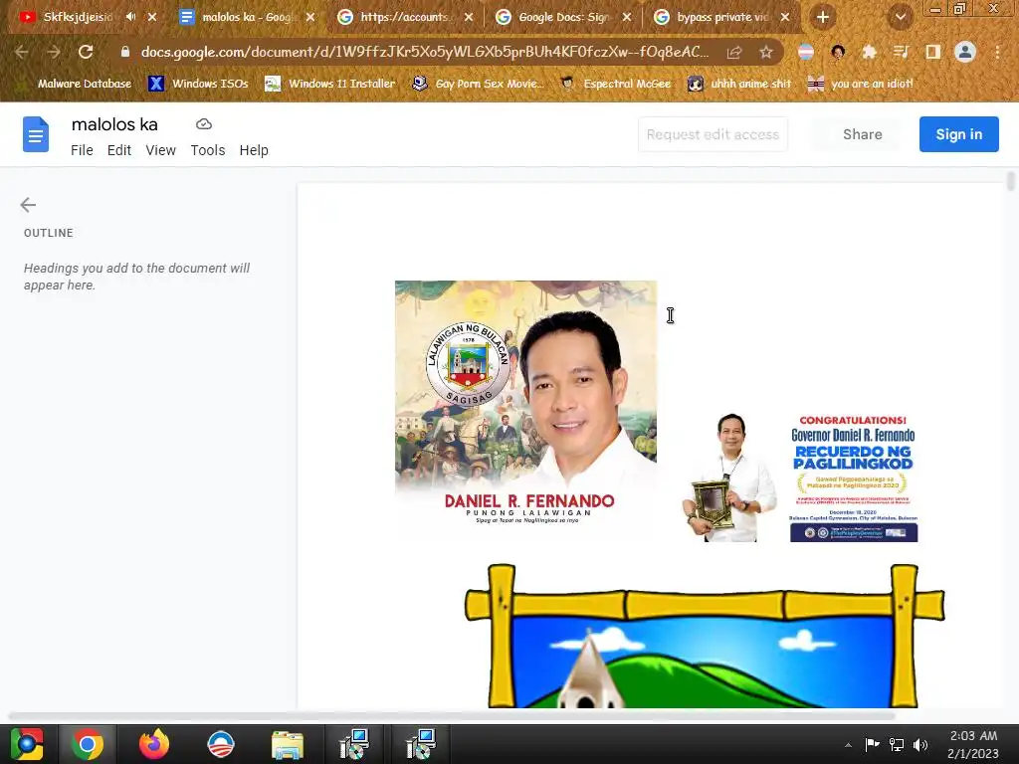Open the Extensions puzzle icon
1019x764 pixels.
(x=869, y=52)
